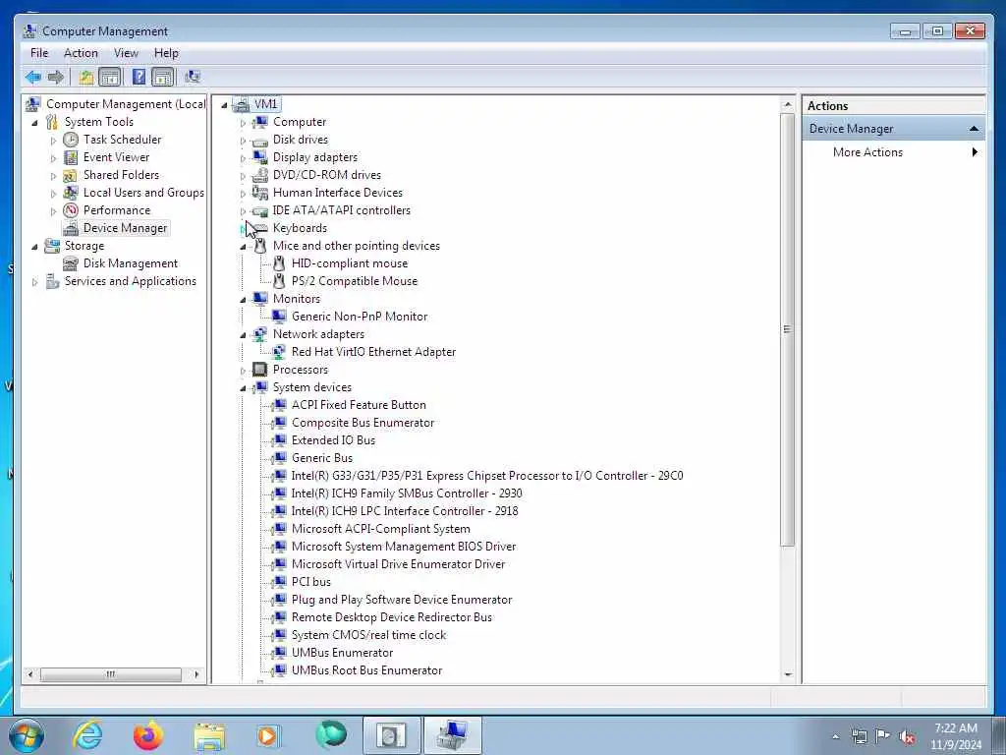This screenshot has height=755, width=1006.
Task: Open Firefox from the taskbar
Action: [x=148, y=735]
